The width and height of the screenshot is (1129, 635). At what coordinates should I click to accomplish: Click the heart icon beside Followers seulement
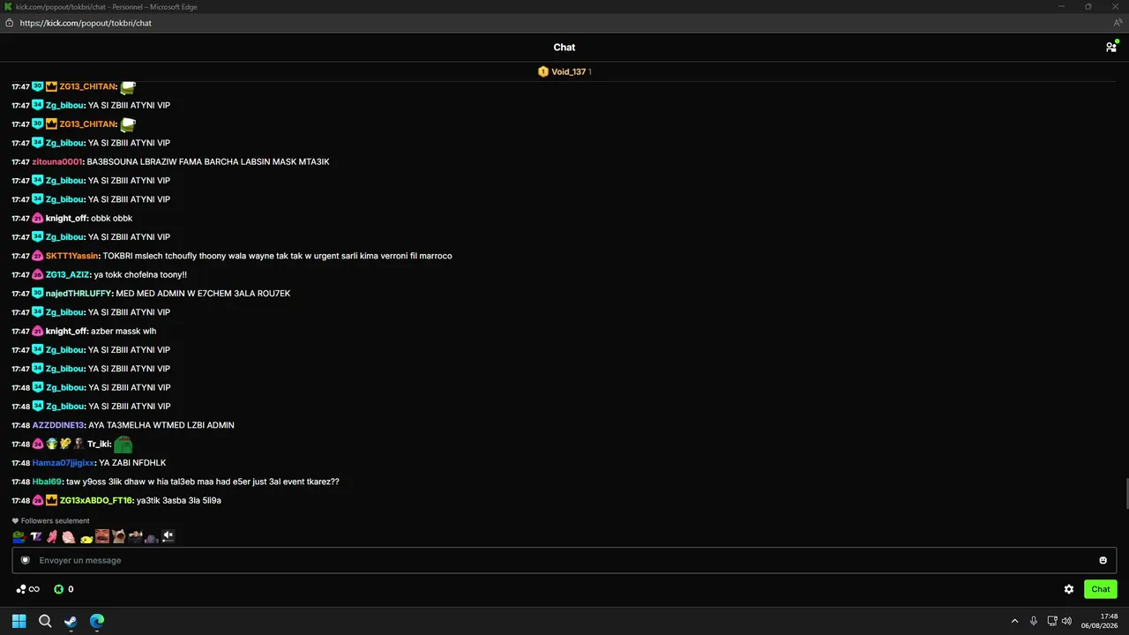(15, 521)
